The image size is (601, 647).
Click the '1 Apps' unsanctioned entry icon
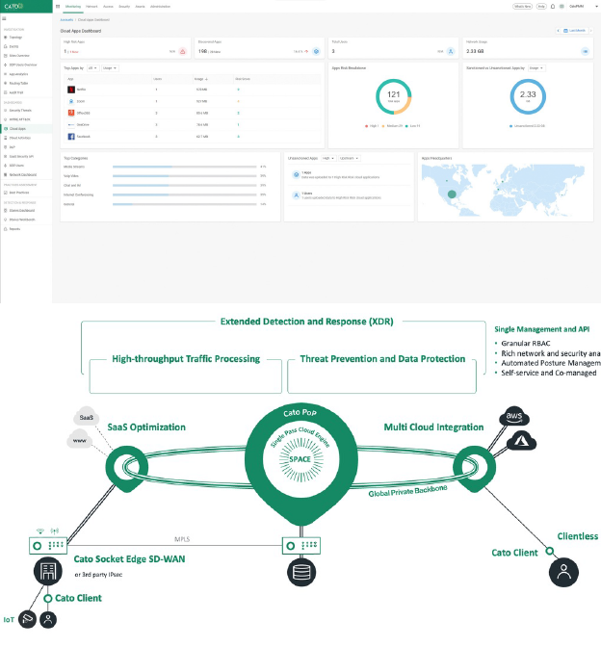tap(296, 175)
